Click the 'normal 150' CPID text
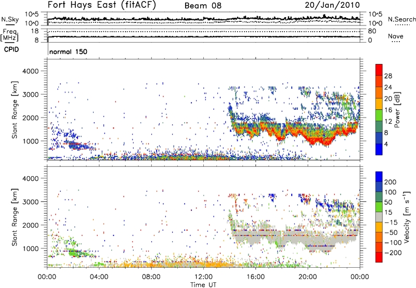The height and width of the screenshot is (288, 416). pos(68,51)
